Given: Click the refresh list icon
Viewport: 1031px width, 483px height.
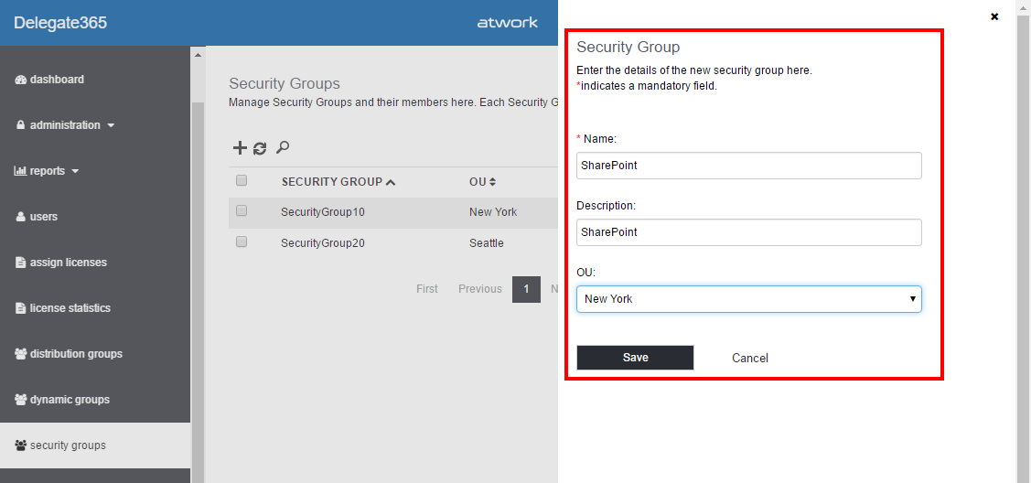Looking at the screenshot, I should click(260, 148).
